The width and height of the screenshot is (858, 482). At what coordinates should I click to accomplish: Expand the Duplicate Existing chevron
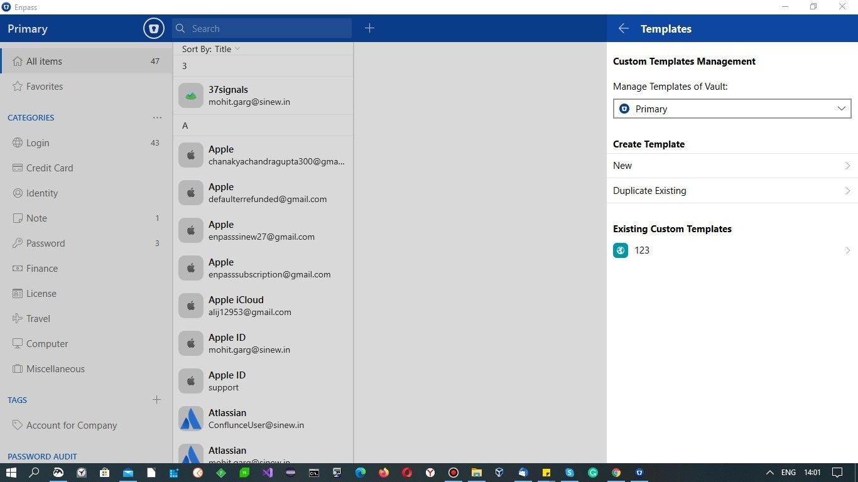tap(847, 191)
